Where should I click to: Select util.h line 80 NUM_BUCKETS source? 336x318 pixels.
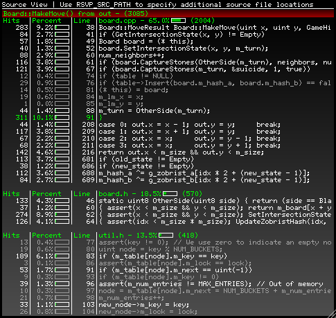click(161, 249)
